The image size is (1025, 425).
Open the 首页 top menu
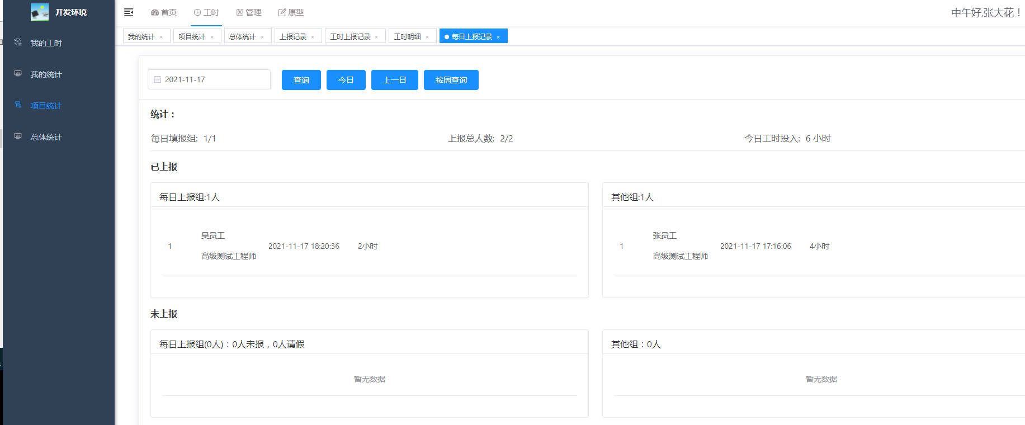click(x=164, y=12)
